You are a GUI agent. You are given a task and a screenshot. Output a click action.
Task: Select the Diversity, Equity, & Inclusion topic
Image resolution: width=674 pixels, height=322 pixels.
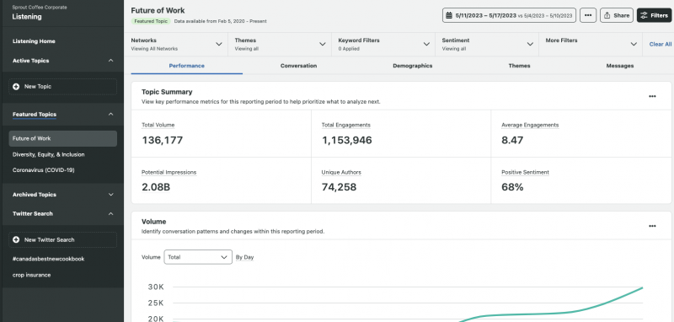[49, 154]
